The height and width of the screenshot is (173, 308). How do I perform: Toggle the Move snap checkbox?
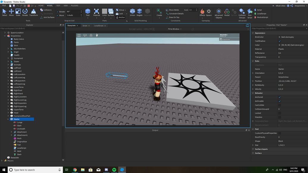coord(57,15)
